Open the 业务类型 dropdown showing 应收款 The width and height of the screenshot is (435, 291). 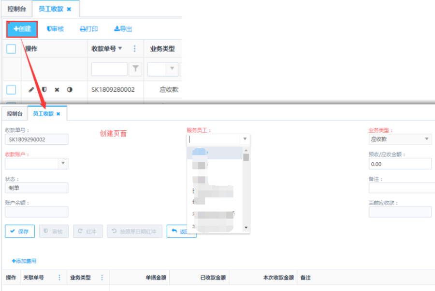click(426, 139)
